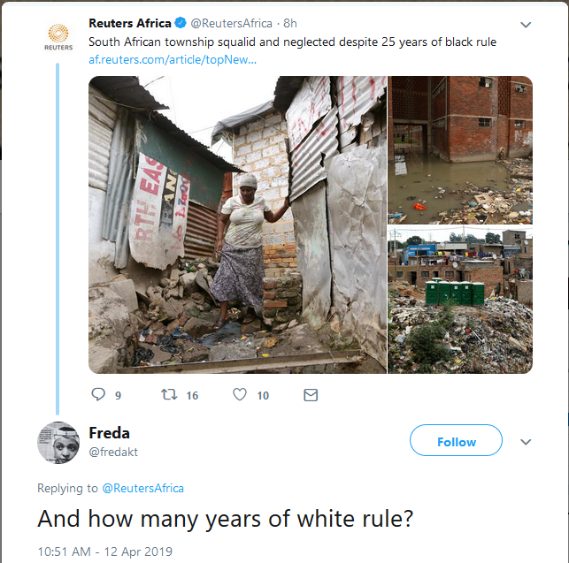Follow Freda's account
This screenshot has height=563, width=569.
(456, 441)
